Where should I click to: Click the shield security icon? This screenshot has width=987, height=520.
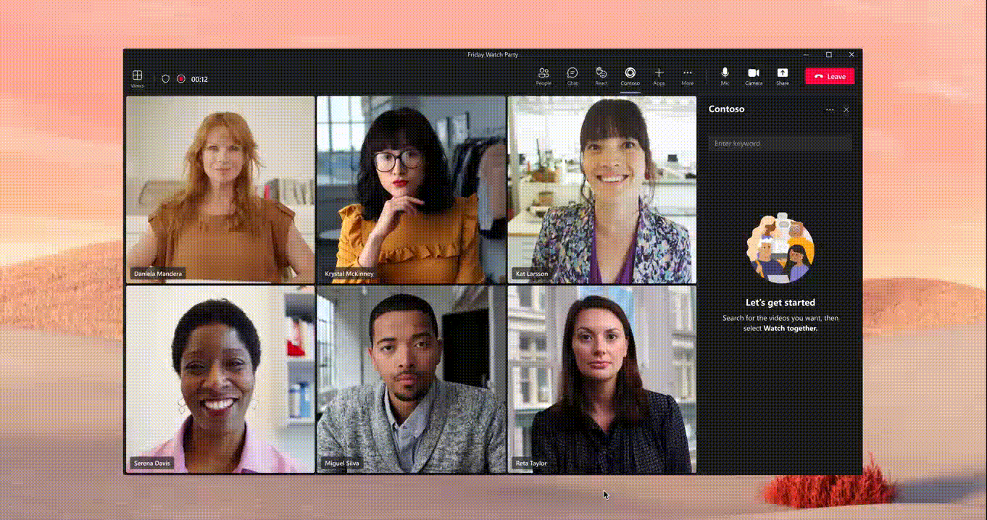click(165, 79)
